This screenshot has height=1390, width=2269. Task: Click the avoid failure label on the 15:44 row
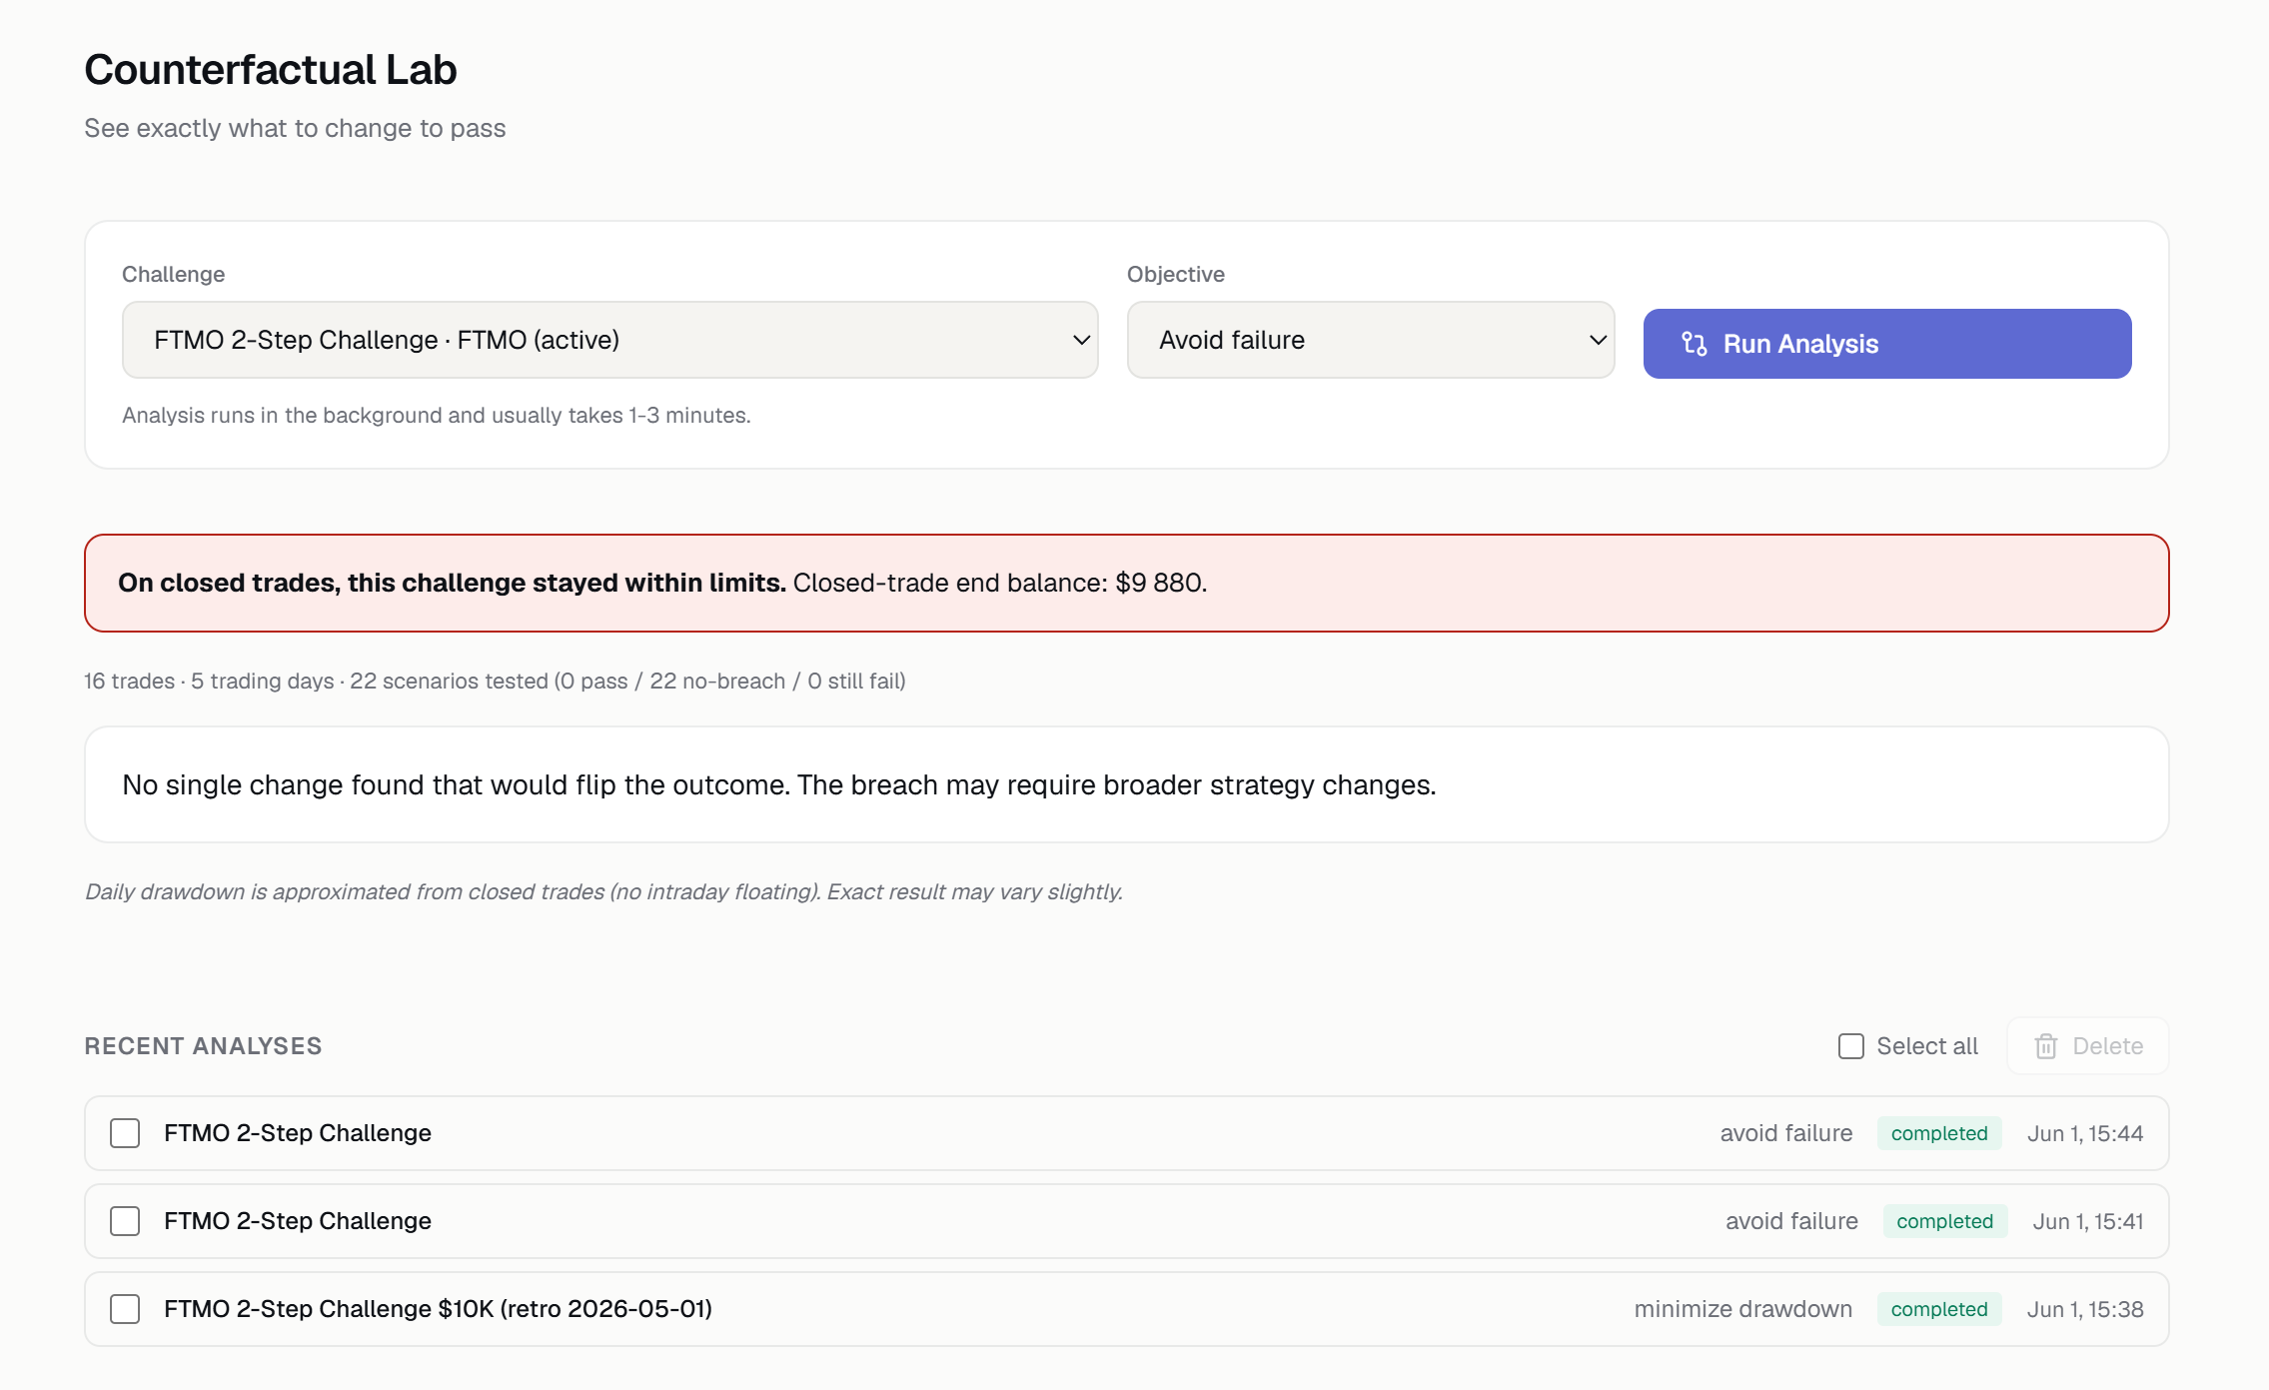(x=1785, y=1133)
